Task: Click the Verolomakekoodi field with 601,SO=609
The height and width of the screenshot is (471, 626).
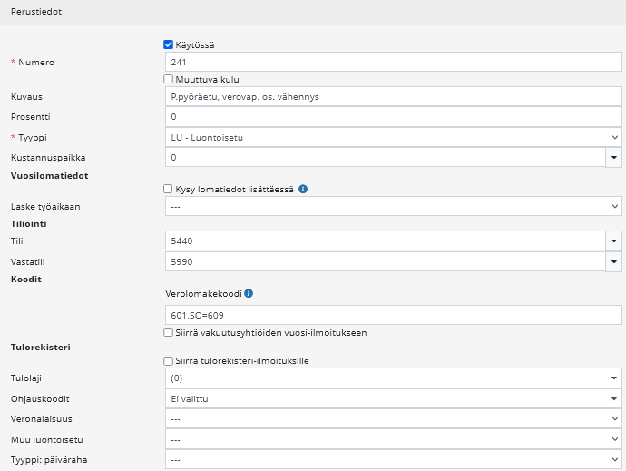Action: (x=393, y=315)
